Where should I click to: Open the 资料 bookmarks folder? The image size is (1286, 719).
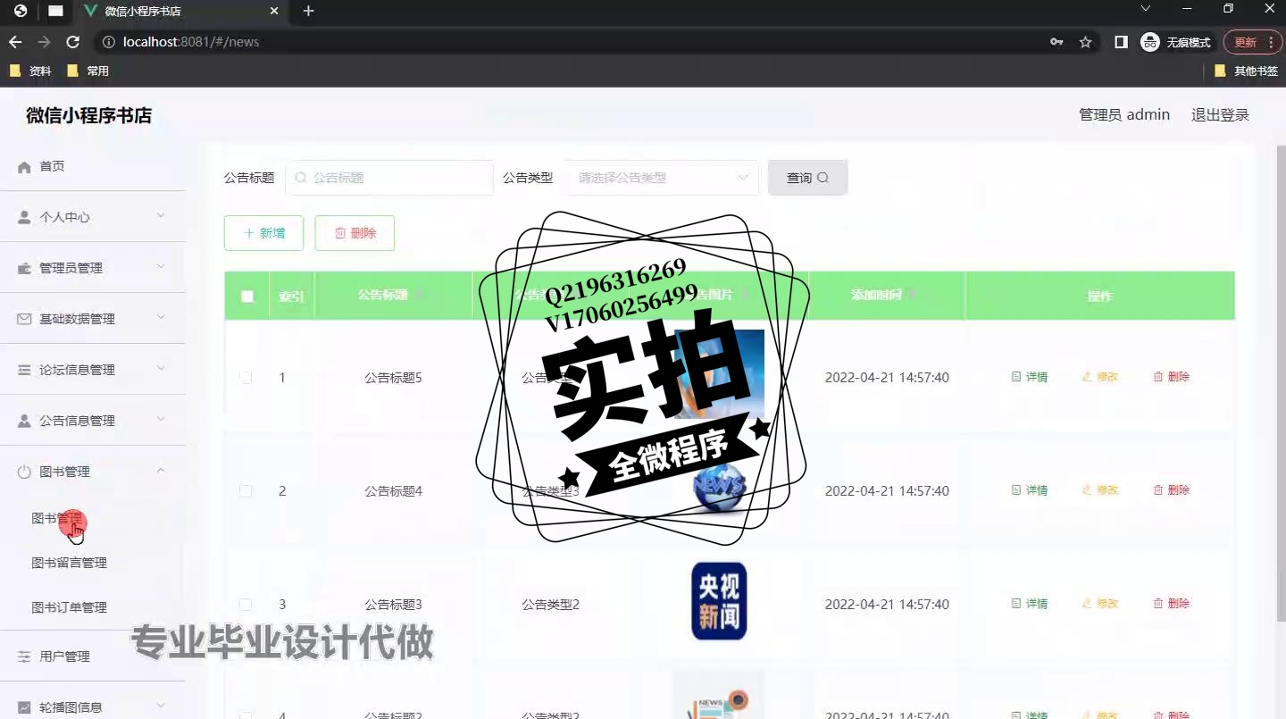pos(30,71)
